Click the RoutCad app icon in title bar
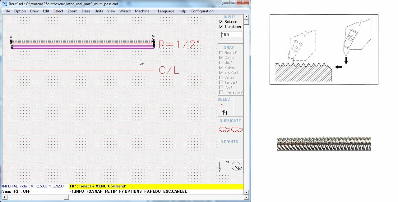This screenshot has width=398, height=202. pos(5,4)
